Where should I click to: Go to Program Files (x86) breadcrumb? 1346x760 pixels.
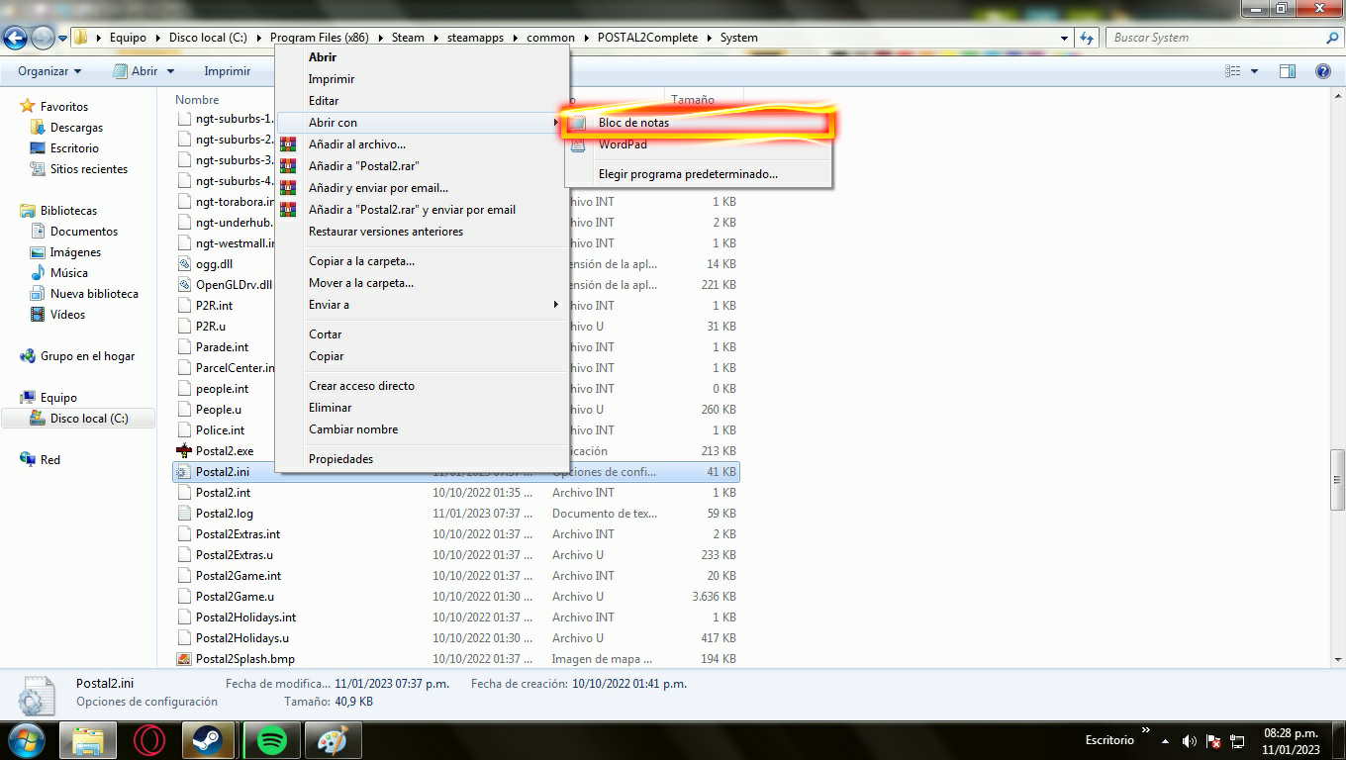[319, 38]
